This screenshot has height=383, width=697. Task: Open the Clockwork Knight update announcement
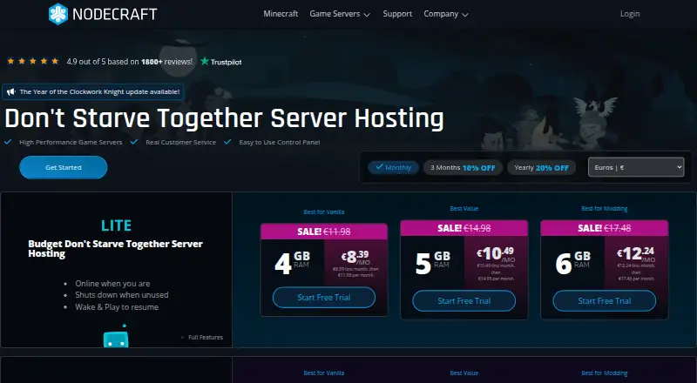coord(93,92)
